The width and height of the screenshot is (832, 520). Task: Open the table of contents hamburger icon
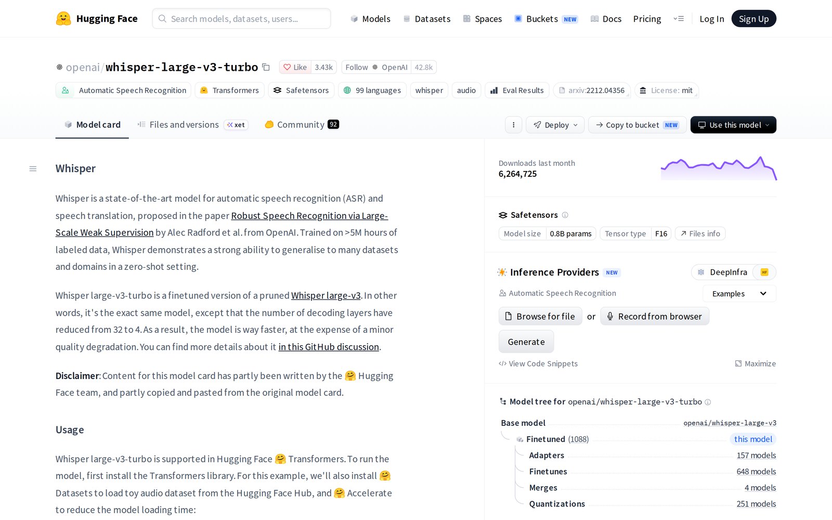[33, 168]
